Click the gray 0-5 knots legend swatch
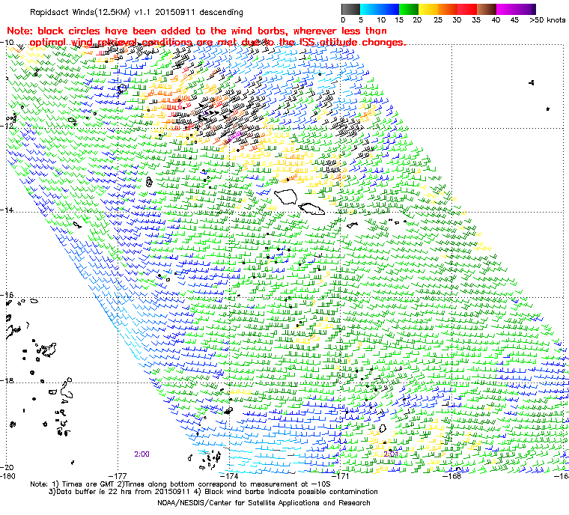Viewport: 569px width, 515px height. coord(350,9)
